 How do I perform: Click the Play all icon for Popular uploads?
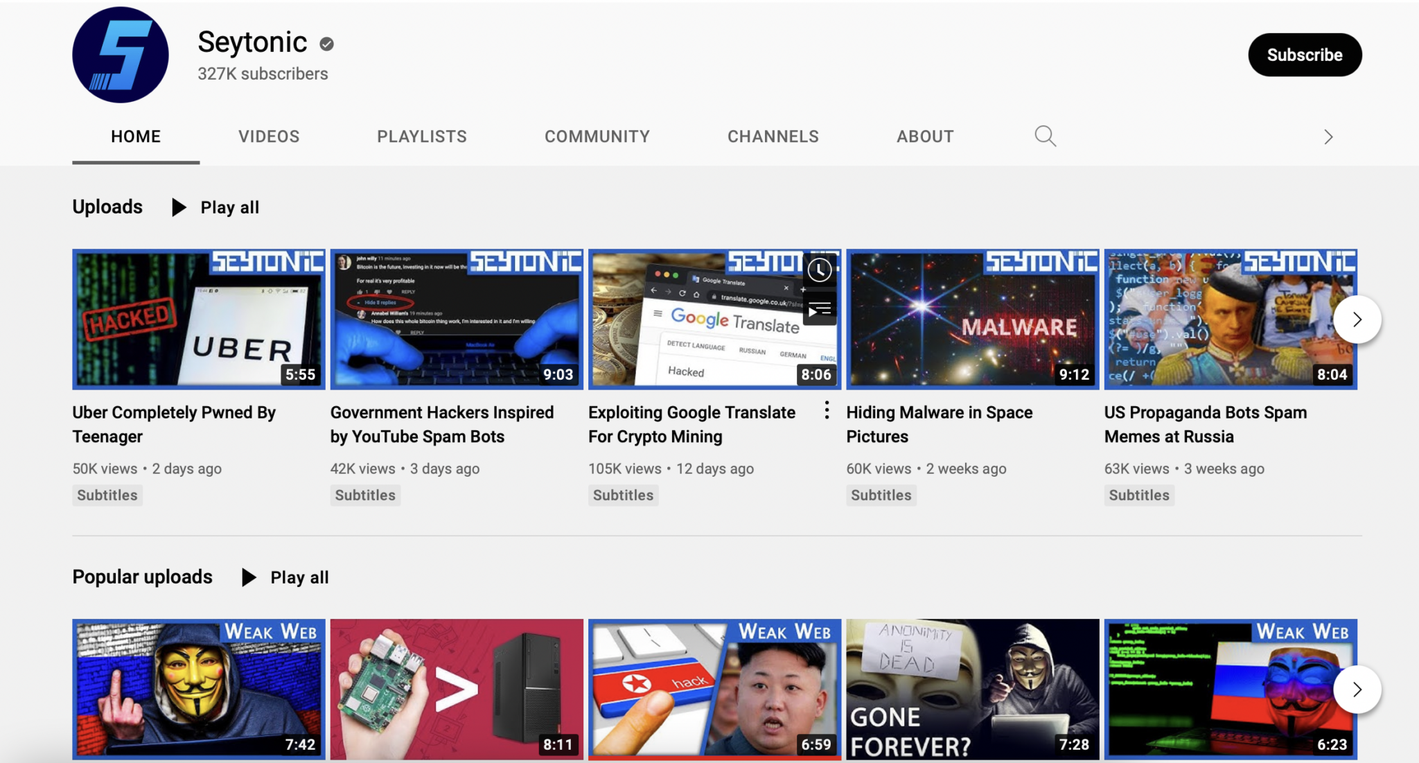click(x=249, y=577)
